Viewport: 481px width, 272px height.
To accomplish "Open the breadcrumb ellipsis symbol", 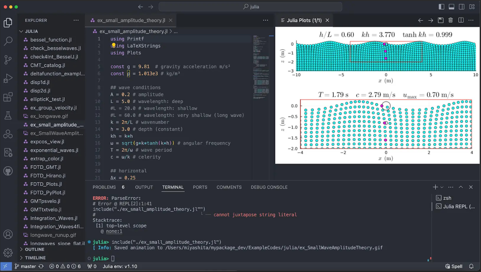I will (x=176, y=31).
